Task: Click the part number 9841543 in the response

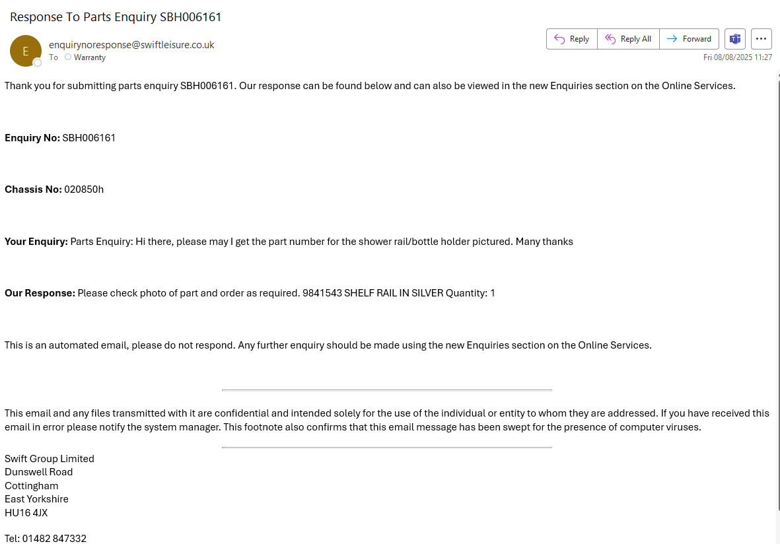Action: click(322, 293)
